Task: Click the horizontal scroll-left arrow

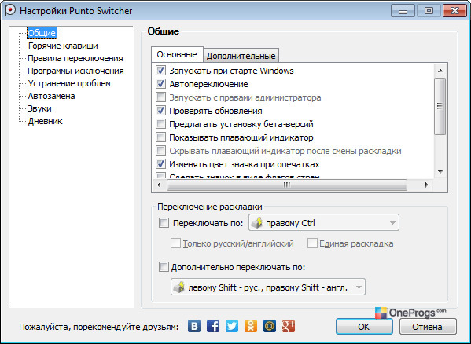Action: [159, 185]
